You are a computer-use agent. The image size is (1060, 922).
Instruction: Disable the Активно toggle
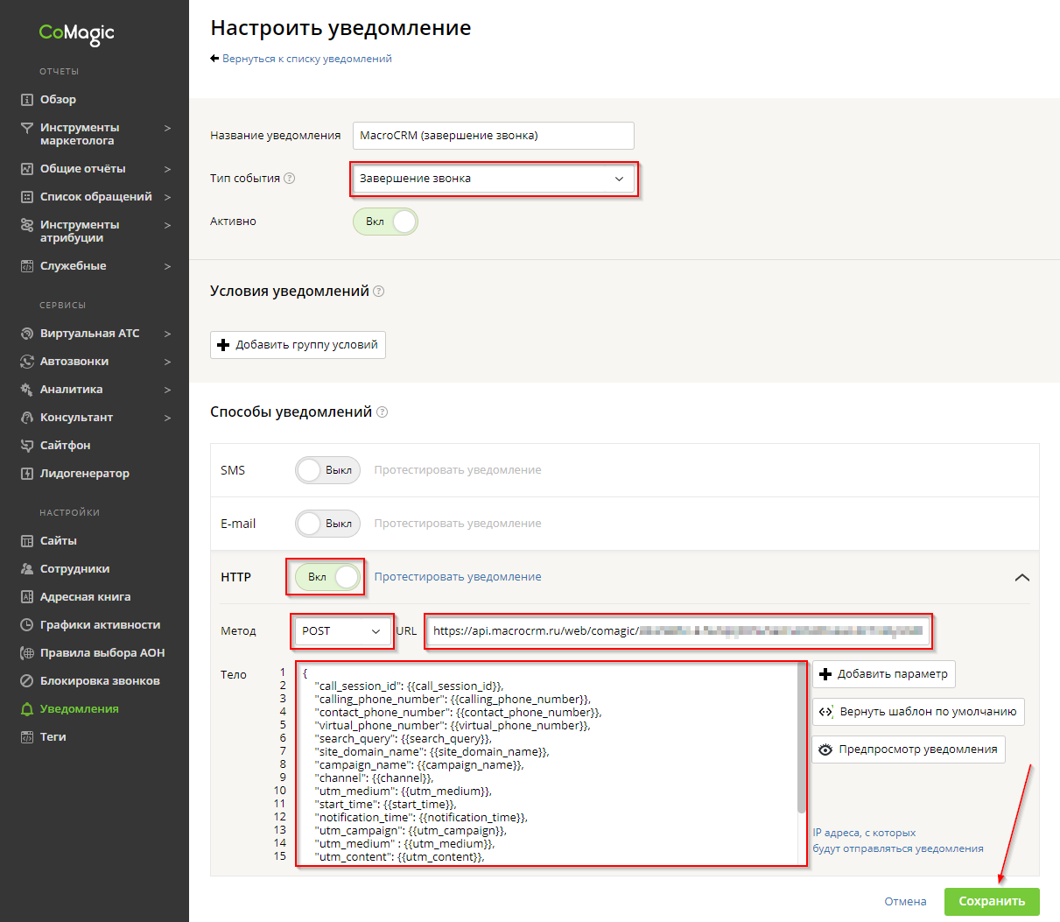tap(386, 222)
